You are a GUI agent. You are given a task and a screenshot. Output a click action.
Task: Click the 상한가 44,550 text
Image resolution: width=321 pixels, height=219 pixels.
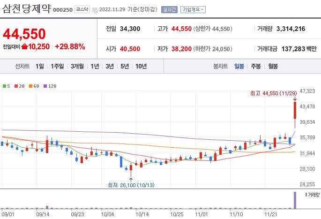[x=213, y=29]
